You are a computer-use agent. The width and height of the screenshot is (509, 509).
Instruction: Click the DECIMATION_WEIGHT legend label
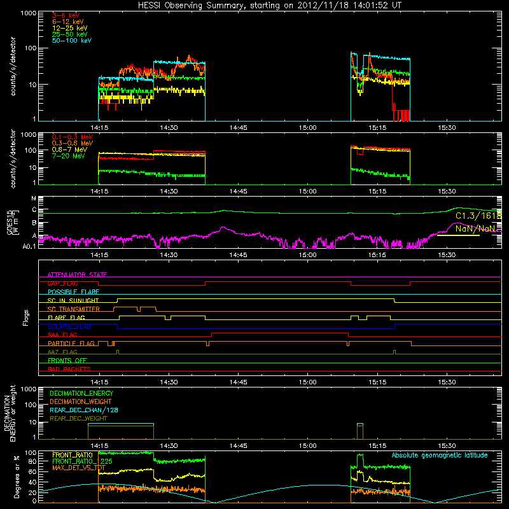point(81,402)
